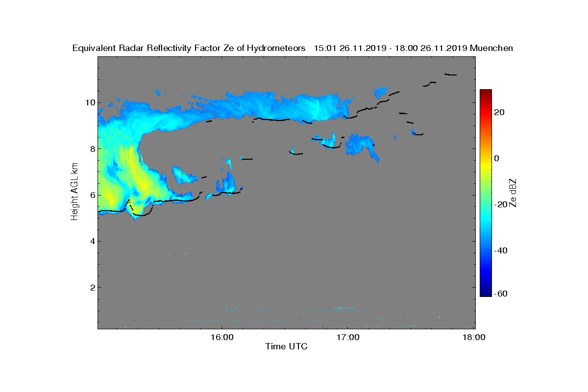
Task: Click the isolated cloud patch right of 17:00
Action: [362, 146]
